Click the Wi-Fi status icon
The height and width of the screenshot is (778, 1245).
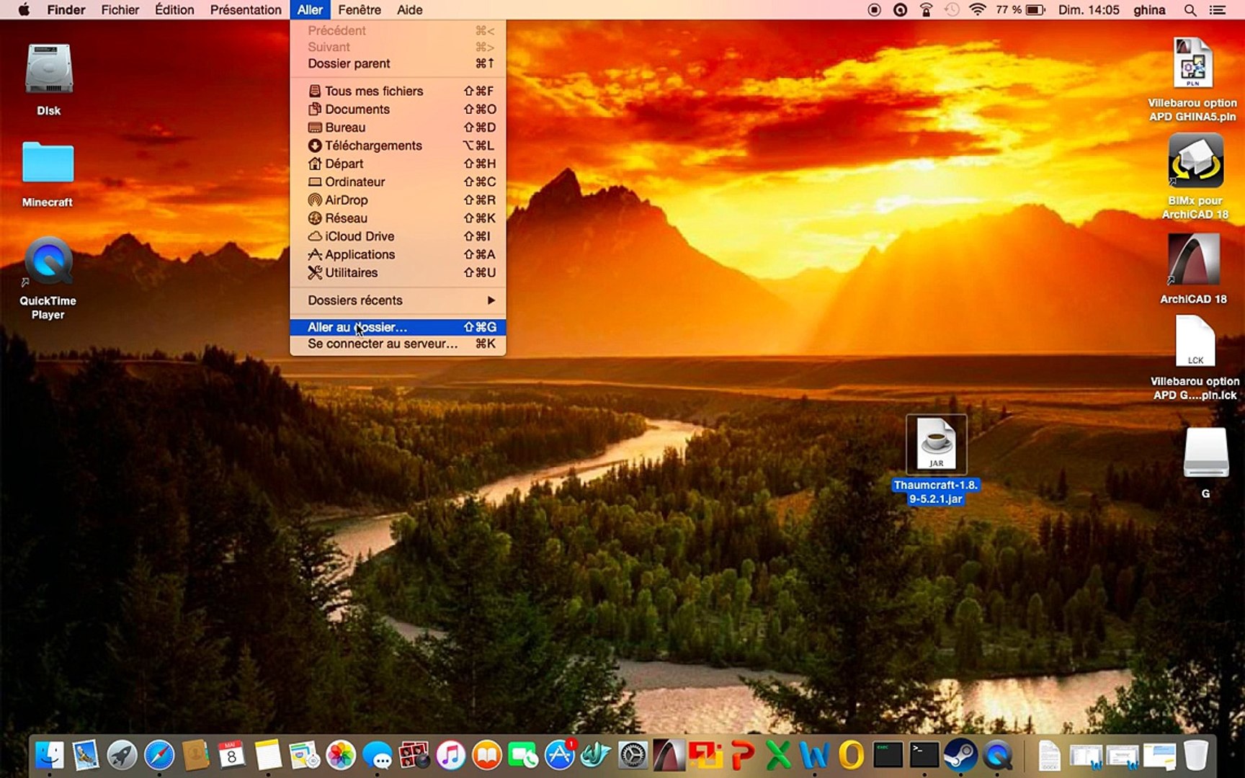pyautogui.click(x=978, y=10)
